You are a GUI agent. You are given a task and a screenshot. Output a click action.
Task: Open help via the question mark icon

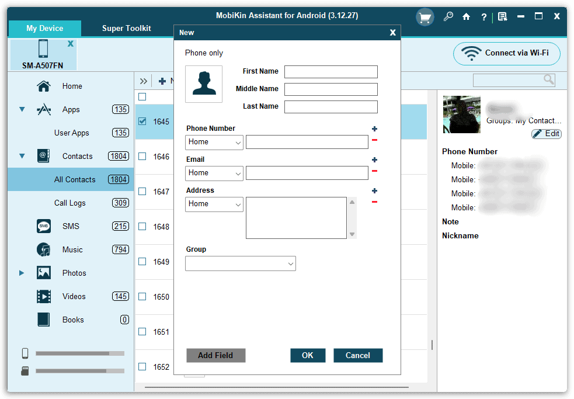484,17
